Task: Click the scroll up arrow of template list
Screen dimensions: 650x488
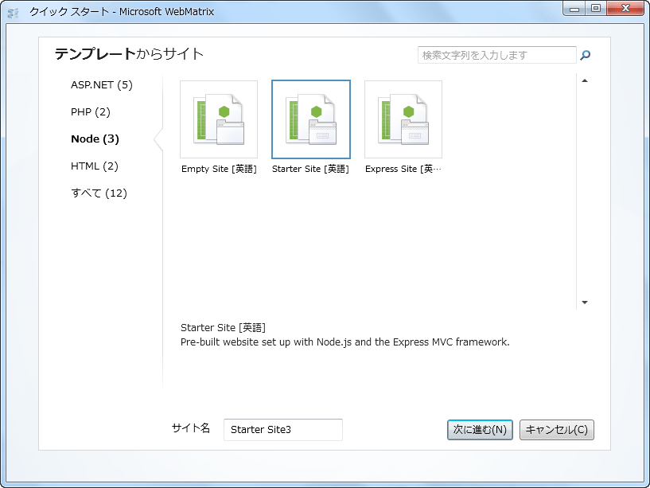Action: [x=585, y=80]
